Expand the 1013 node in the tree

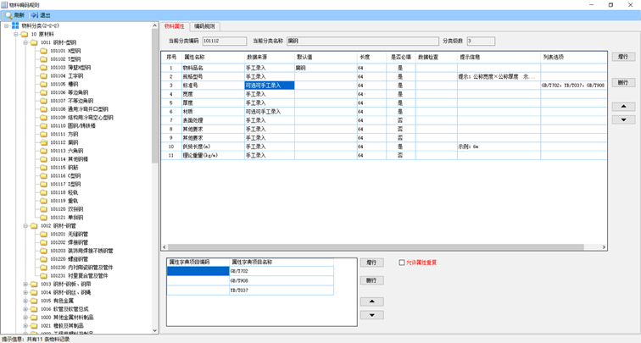(25, 285)
